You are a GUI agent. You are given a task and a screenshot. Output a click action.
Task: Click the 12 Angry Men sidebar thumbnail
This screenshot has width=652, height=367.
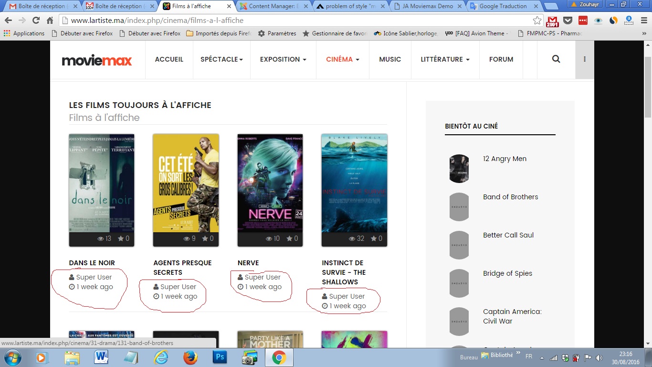(x=459, y=169)
